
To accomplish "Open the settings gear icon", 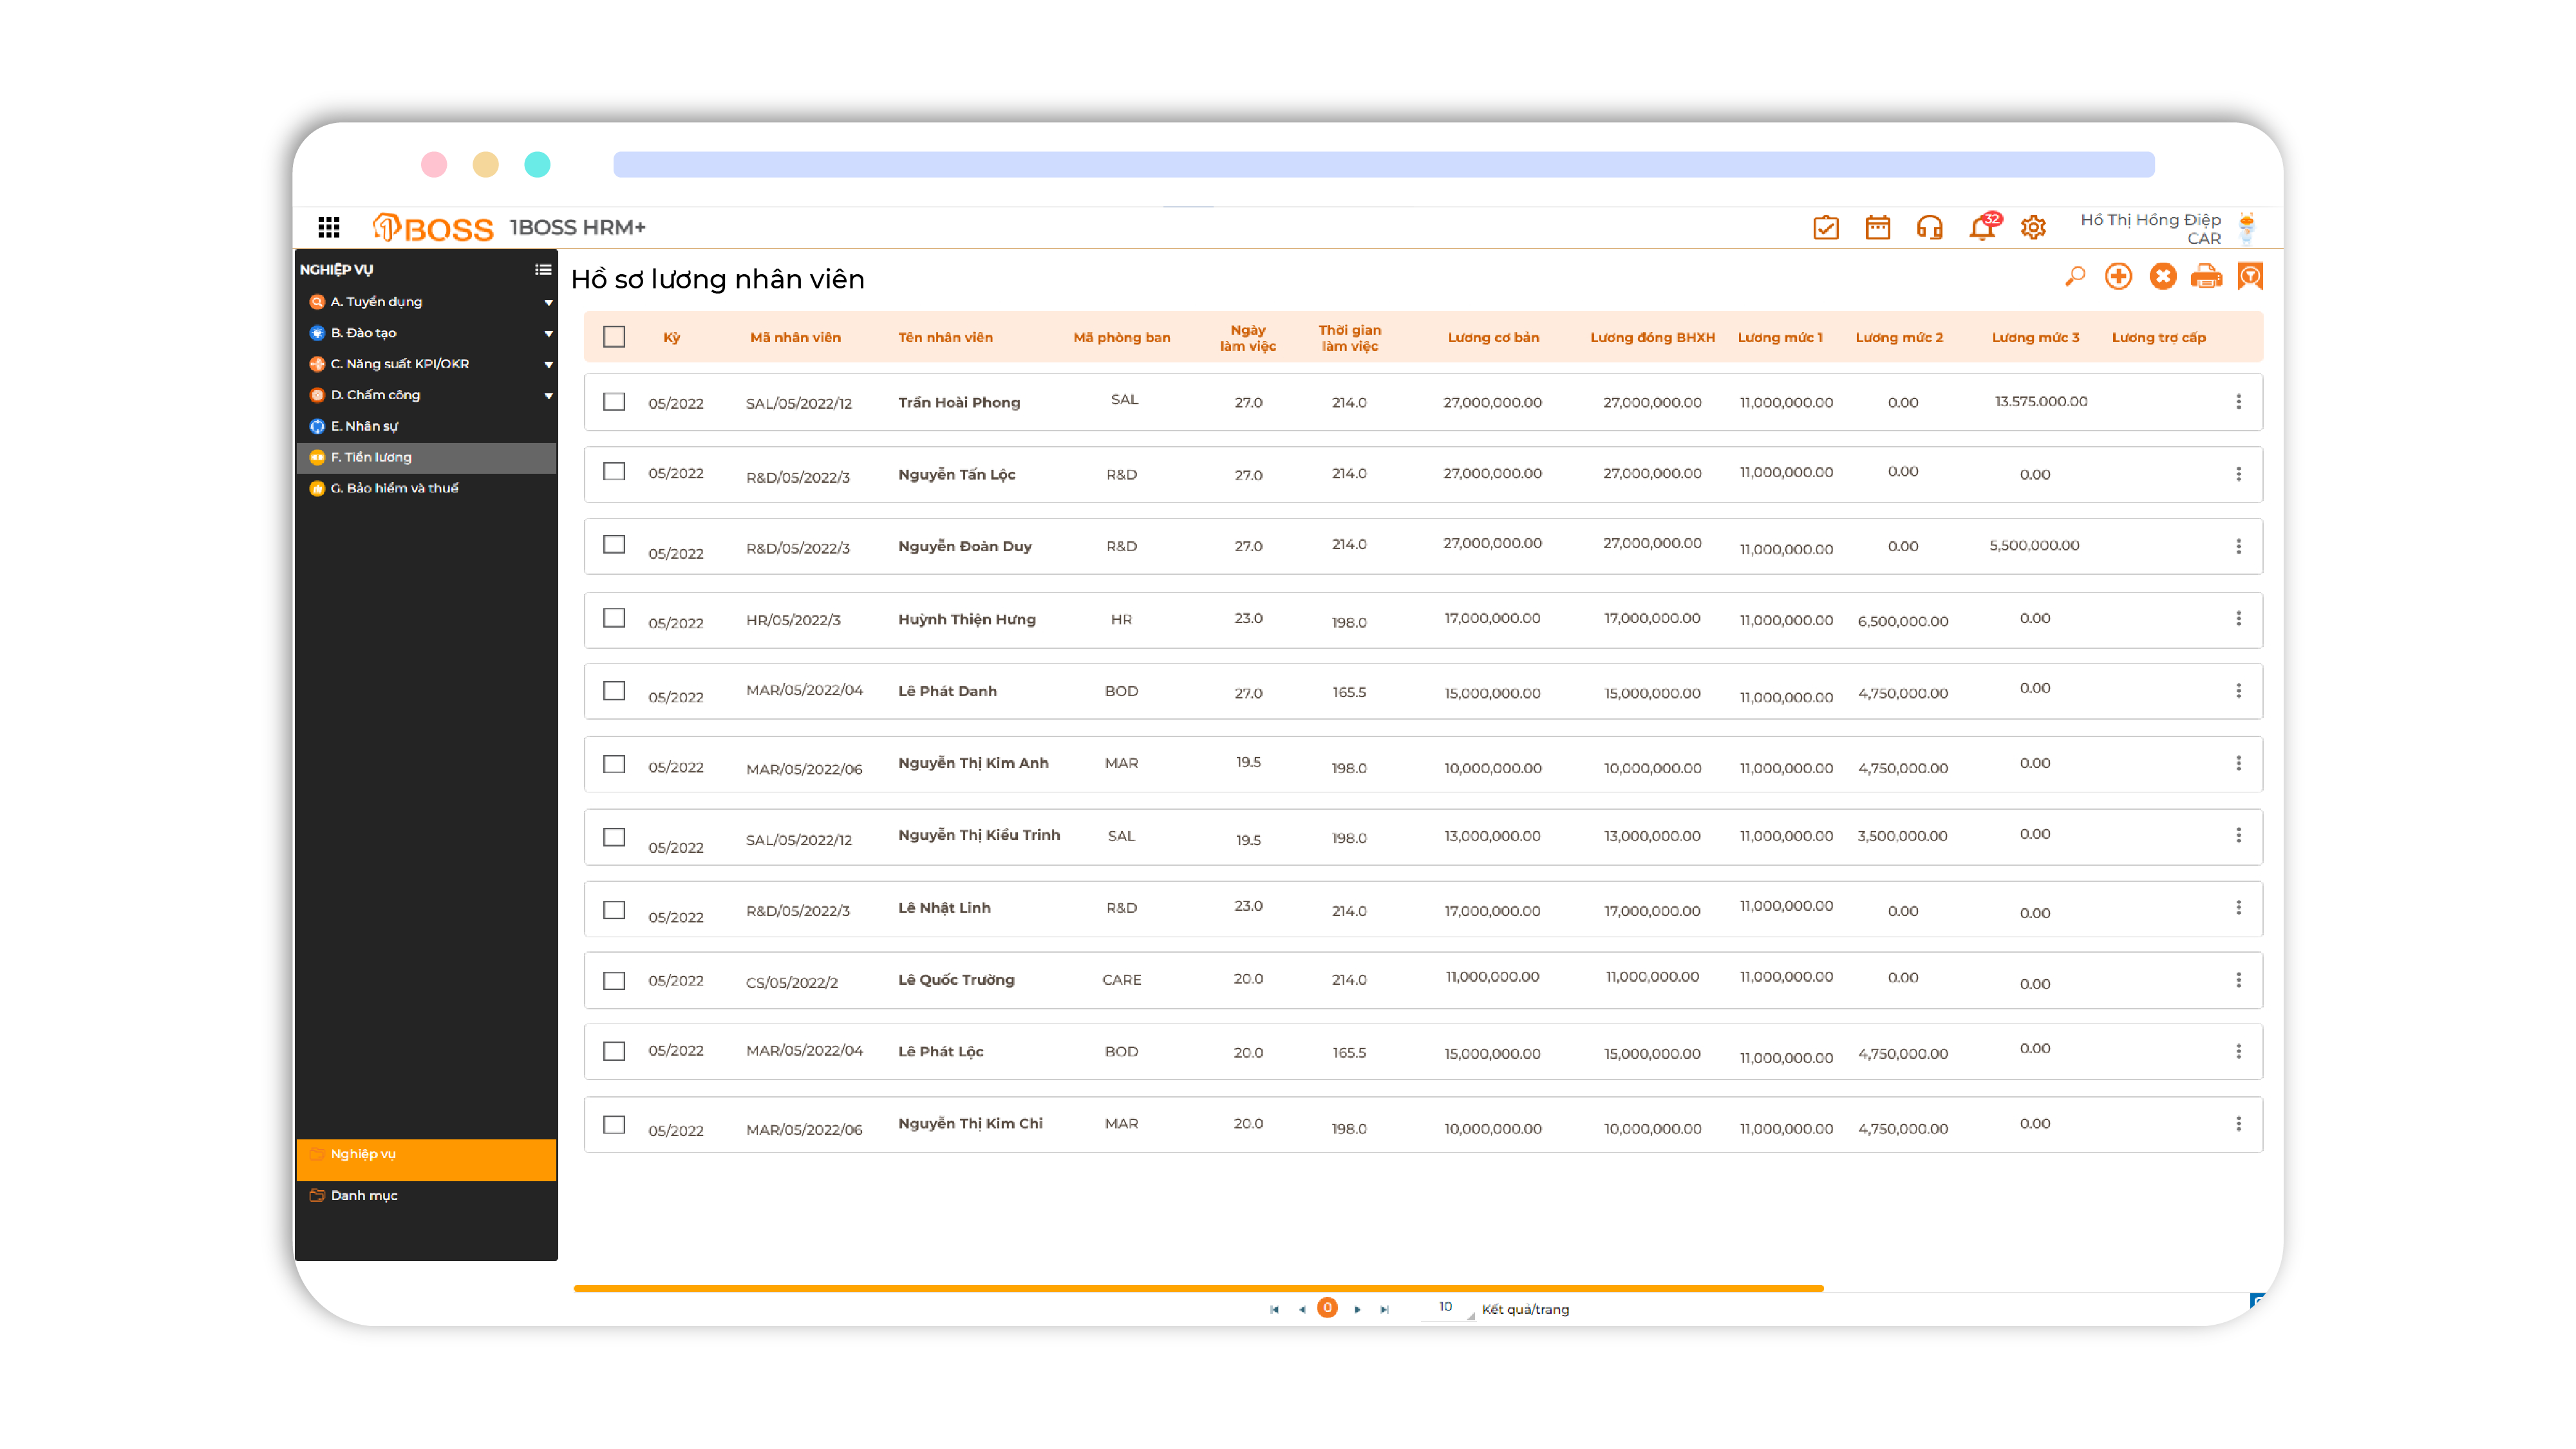I will (2033, 228).
